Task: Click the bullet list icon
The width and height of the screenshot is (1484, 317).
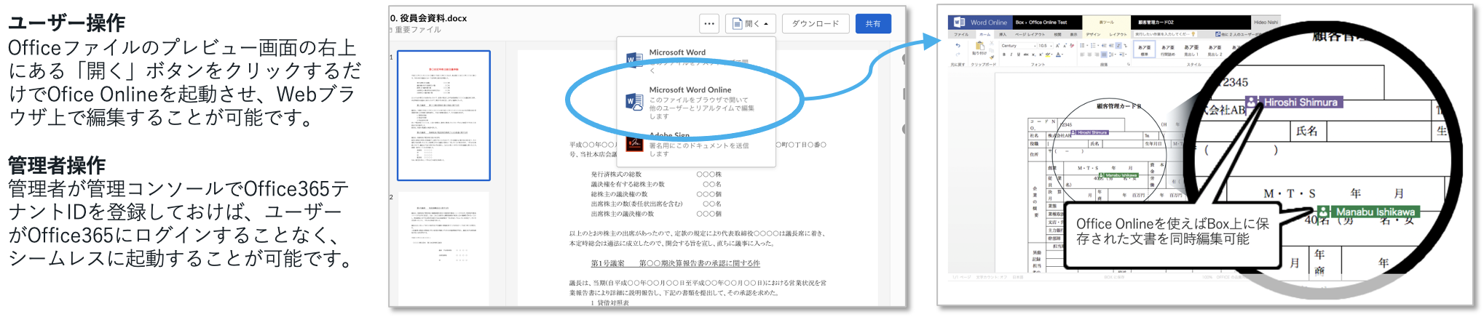Action: [1082, 45]
